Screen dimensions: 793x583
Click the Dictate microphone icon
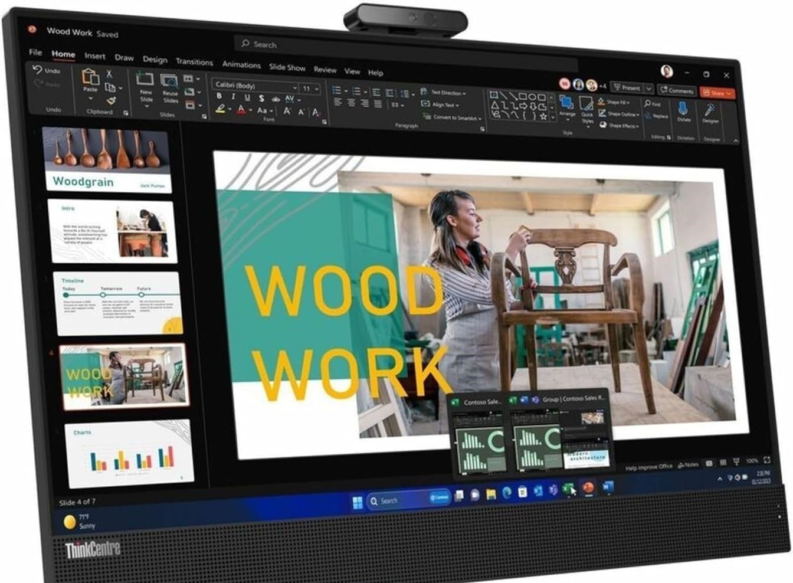click(x=683, y=109)
